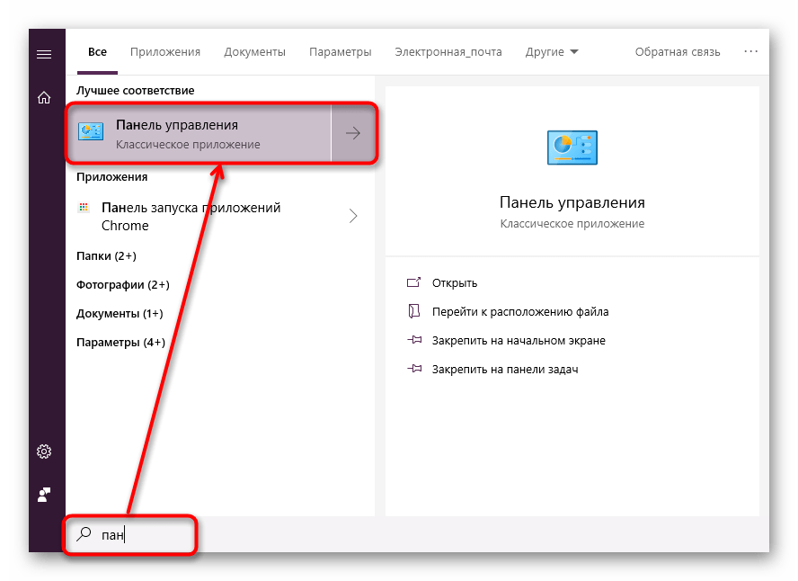Click the Chrome App Launcher icon
Screen dimensions: 798x581
pos(84,208)
